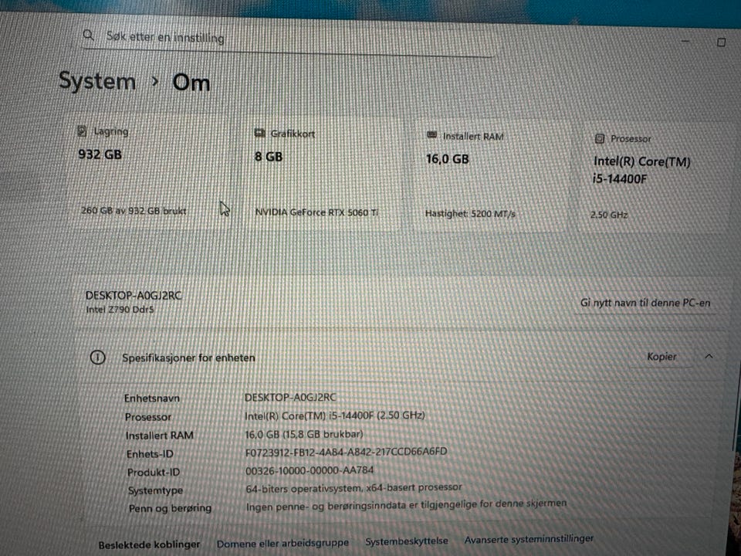Maximize the Settings window
741x556 pixels.
(721, 42)
